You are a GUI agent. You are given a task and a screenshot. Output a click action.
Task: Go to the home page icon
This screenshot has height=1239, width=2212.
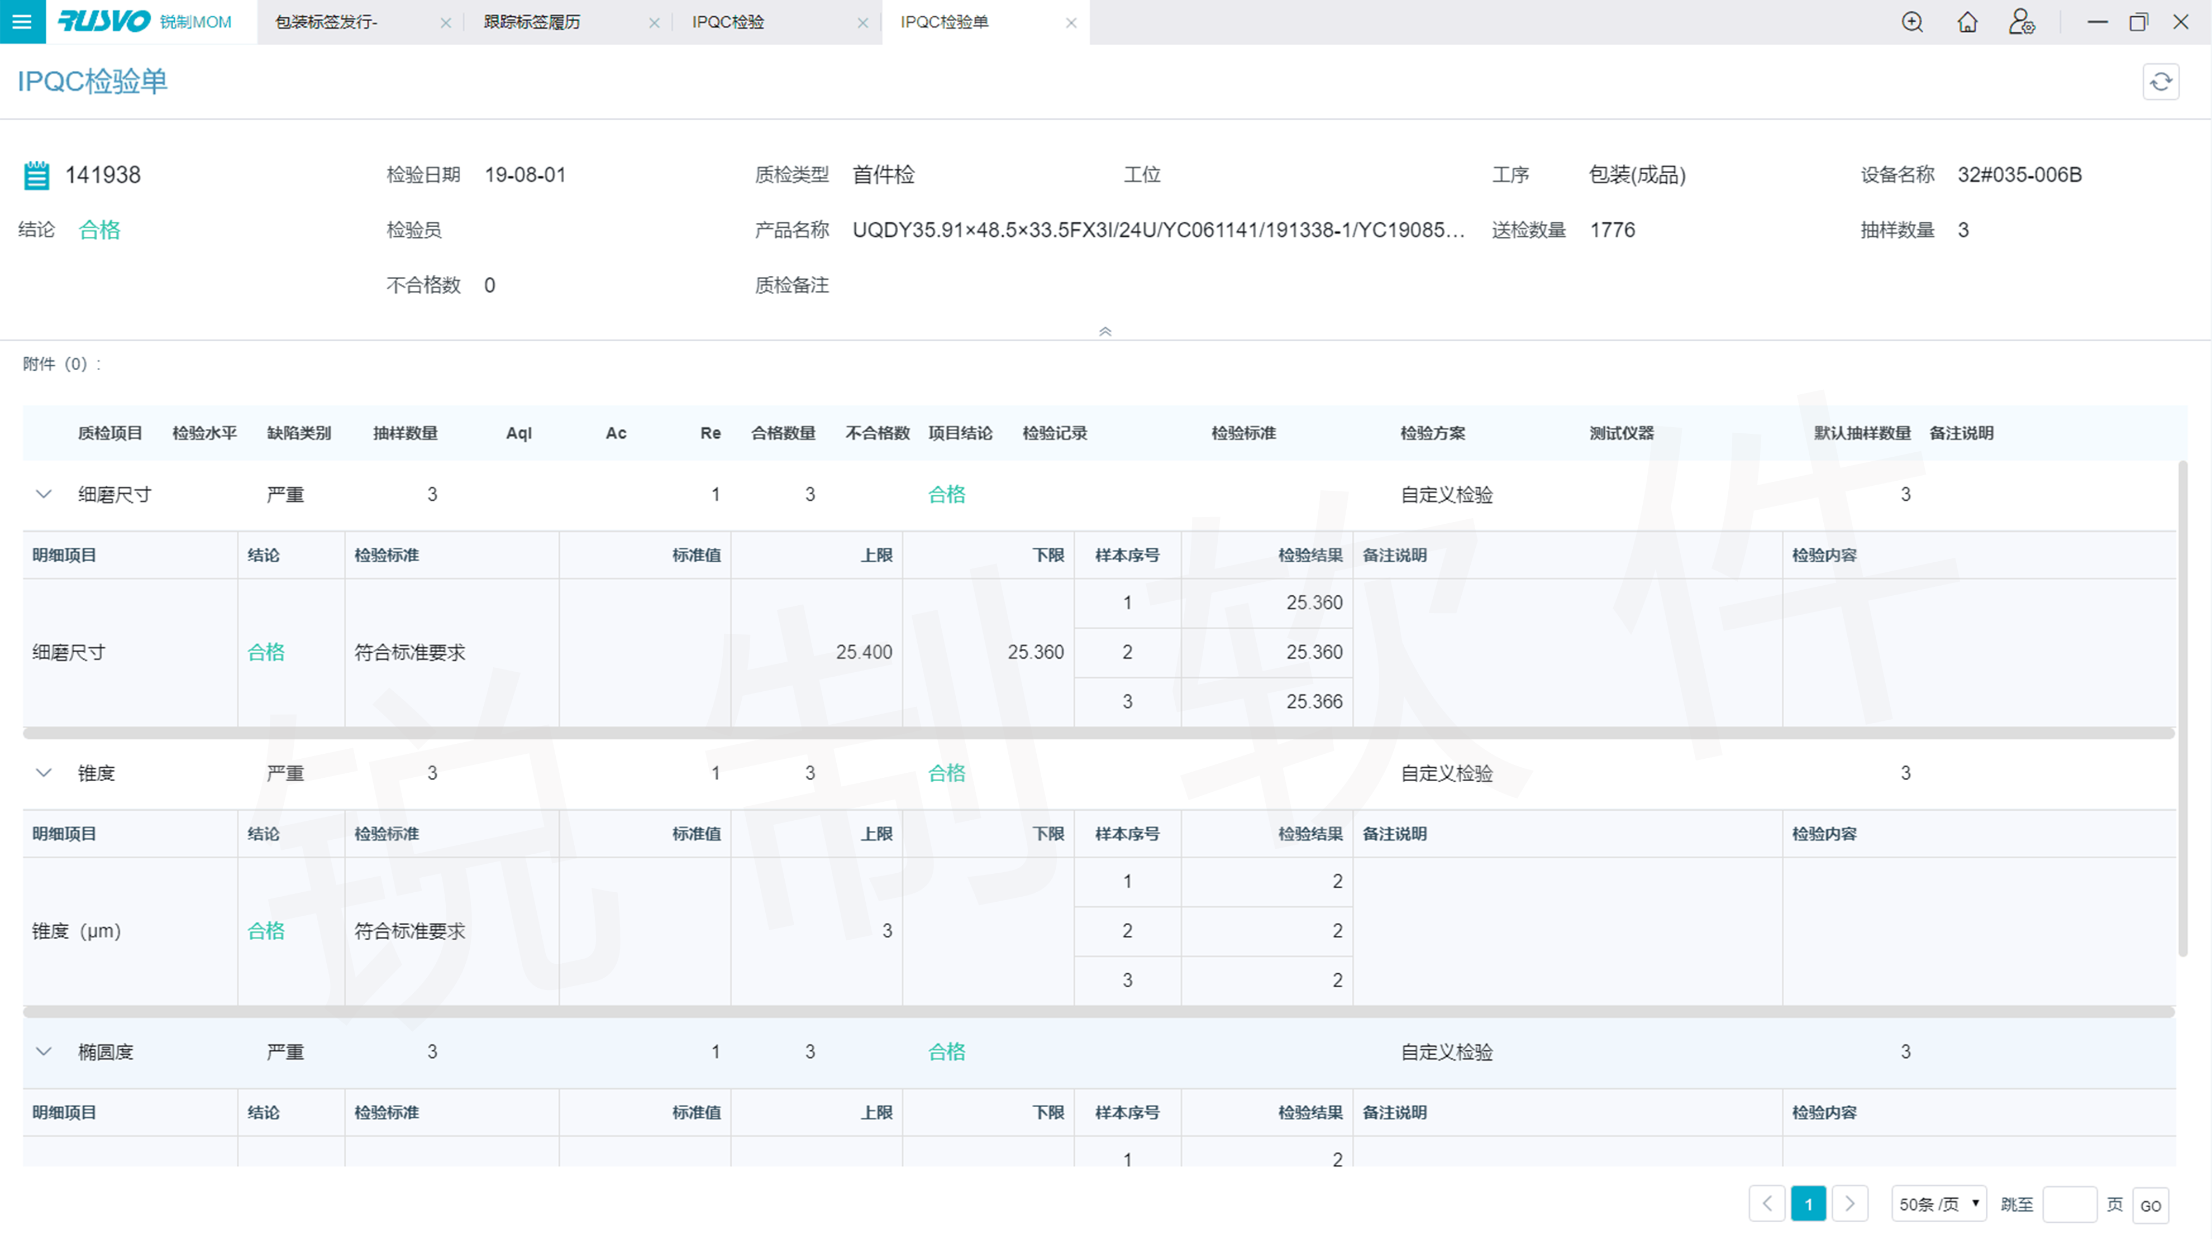pos(1966,22)
